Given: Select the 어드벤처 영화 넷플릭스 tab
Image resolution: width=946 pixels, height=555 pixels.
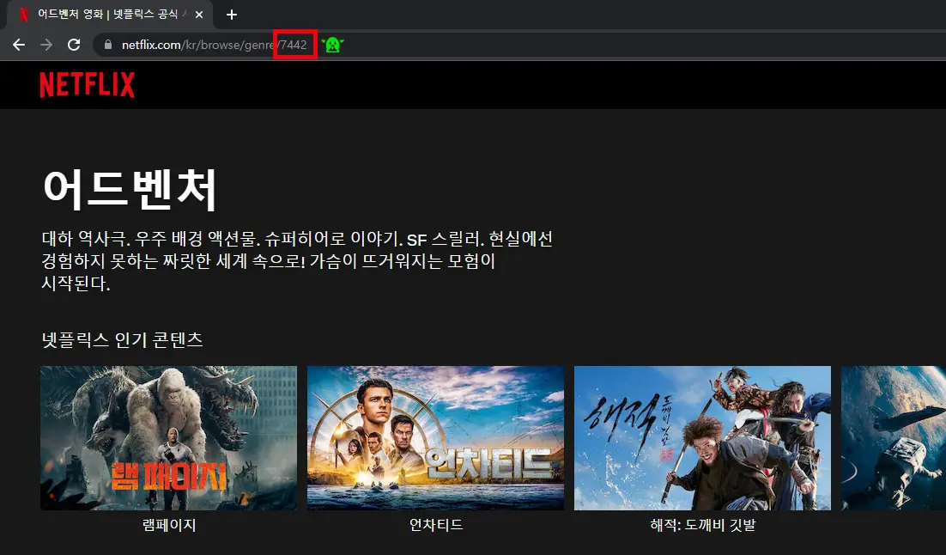Looking at the screenshot, I should point(109,15).
